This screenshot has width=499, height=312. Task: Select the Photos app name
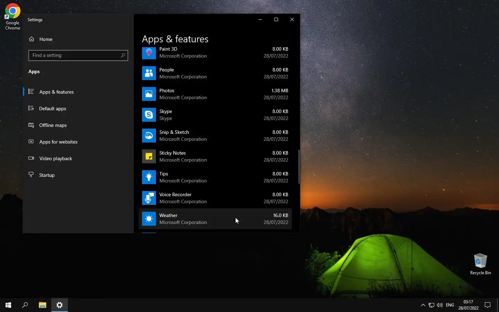point(167,90)
